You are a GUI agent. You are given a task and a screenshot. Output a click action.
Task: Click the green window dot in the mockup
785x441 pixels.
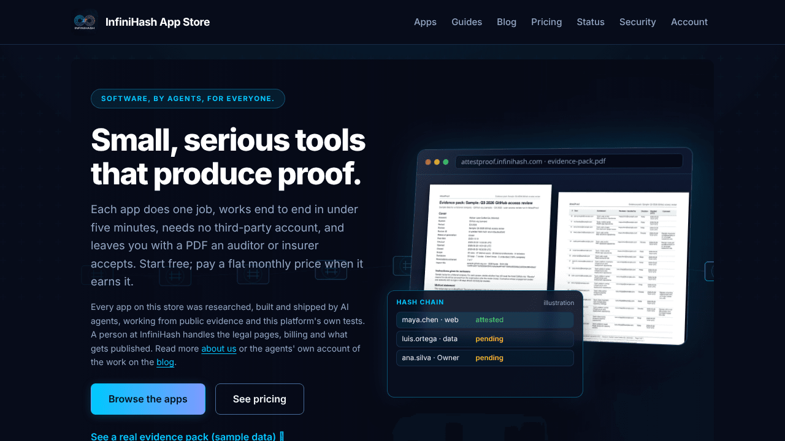[x=446, y=162]
